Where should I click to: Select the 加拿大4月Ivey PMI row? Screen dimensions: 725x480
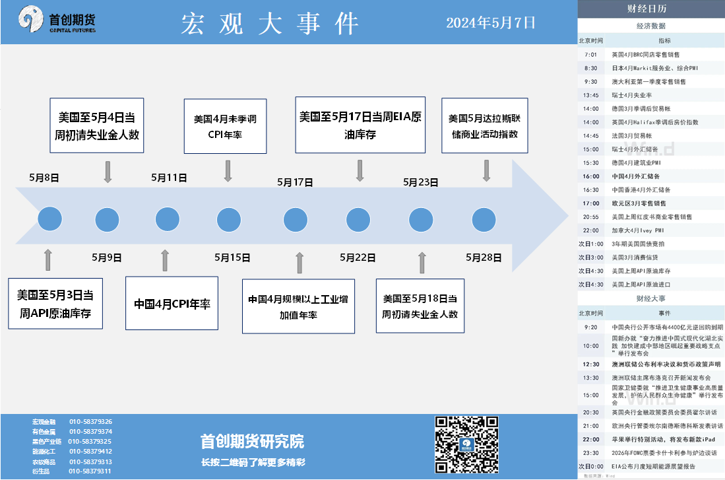651,230
